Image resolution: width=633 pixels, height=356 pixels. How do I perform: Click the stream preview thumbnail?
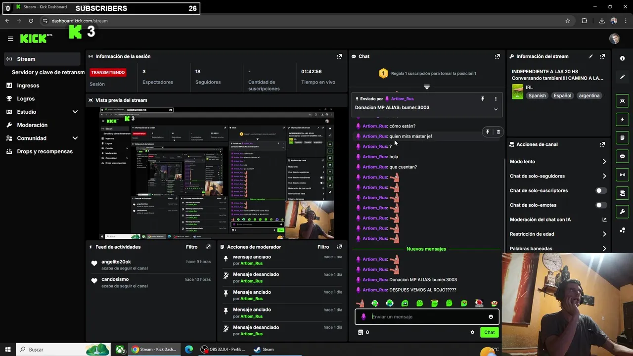(217, 173)
